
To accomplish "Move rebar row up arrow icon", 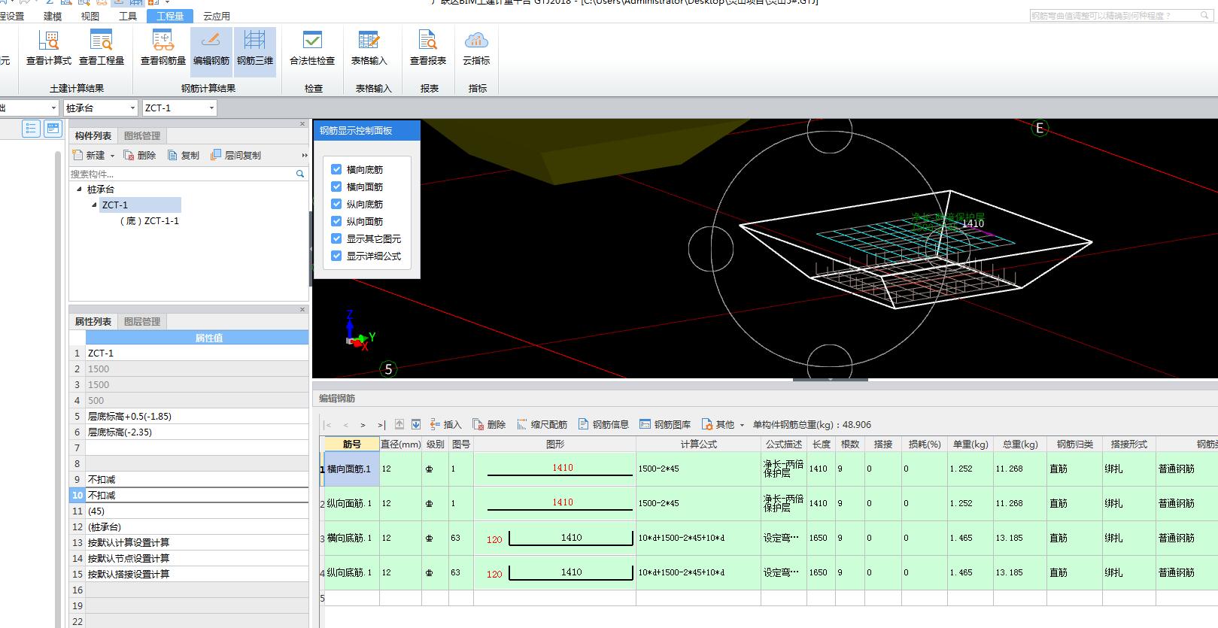I will click(399, 424).
